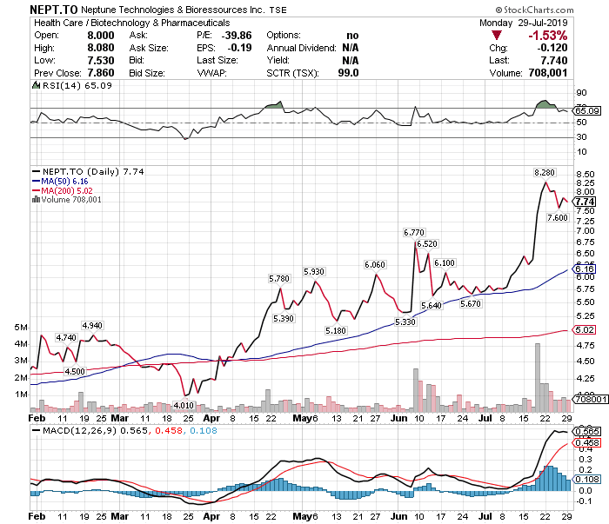Image resolution: width=609 pixels, height=524 pixels.
Task: Click the 708001 volume axis tag
Action: (x=591, y=399)
